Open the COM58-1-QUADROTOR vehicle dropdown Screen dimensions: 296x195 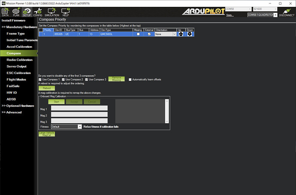point(263,15)
